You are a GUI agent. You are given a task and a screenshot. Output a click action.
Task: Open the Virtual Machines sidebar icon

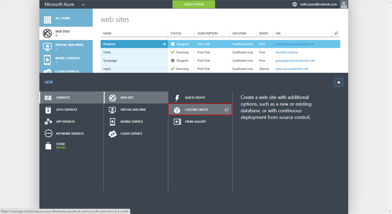point(47,47)
